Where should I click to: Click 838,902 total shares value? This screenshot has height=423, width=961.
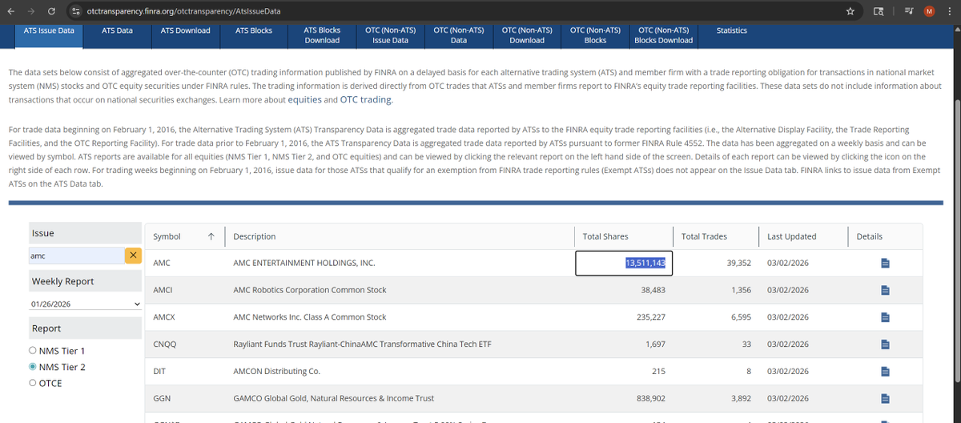649,398
